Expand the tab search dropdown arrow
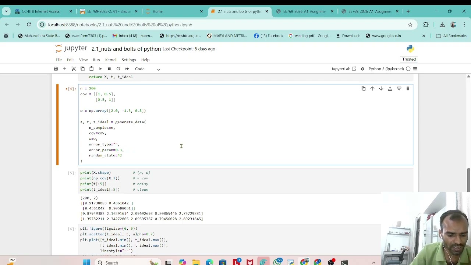471x265 pixels. tap(6, 11)
